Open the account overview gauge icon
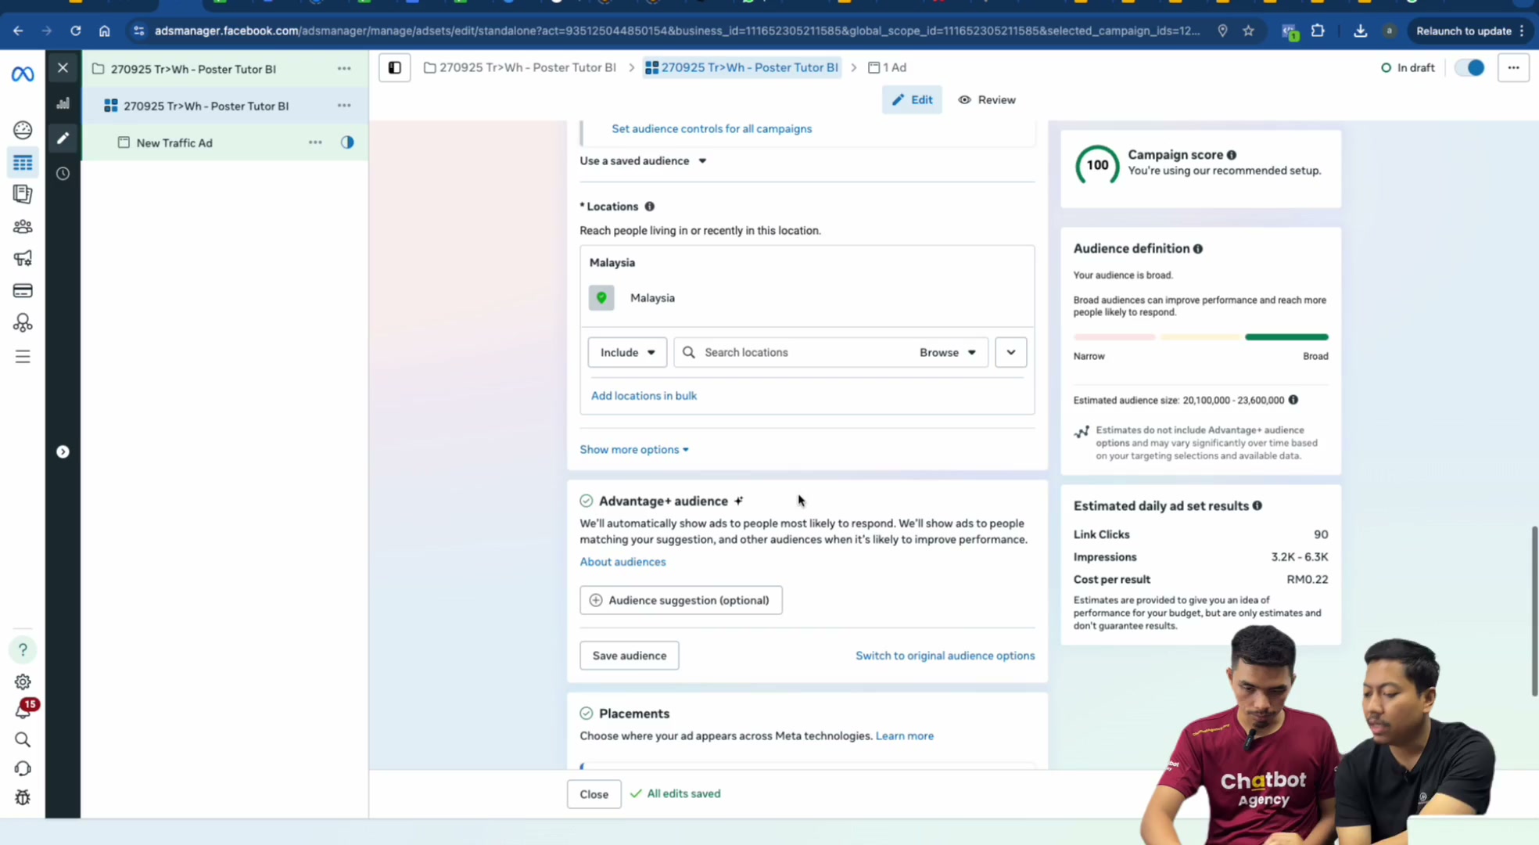 point(23,130)
